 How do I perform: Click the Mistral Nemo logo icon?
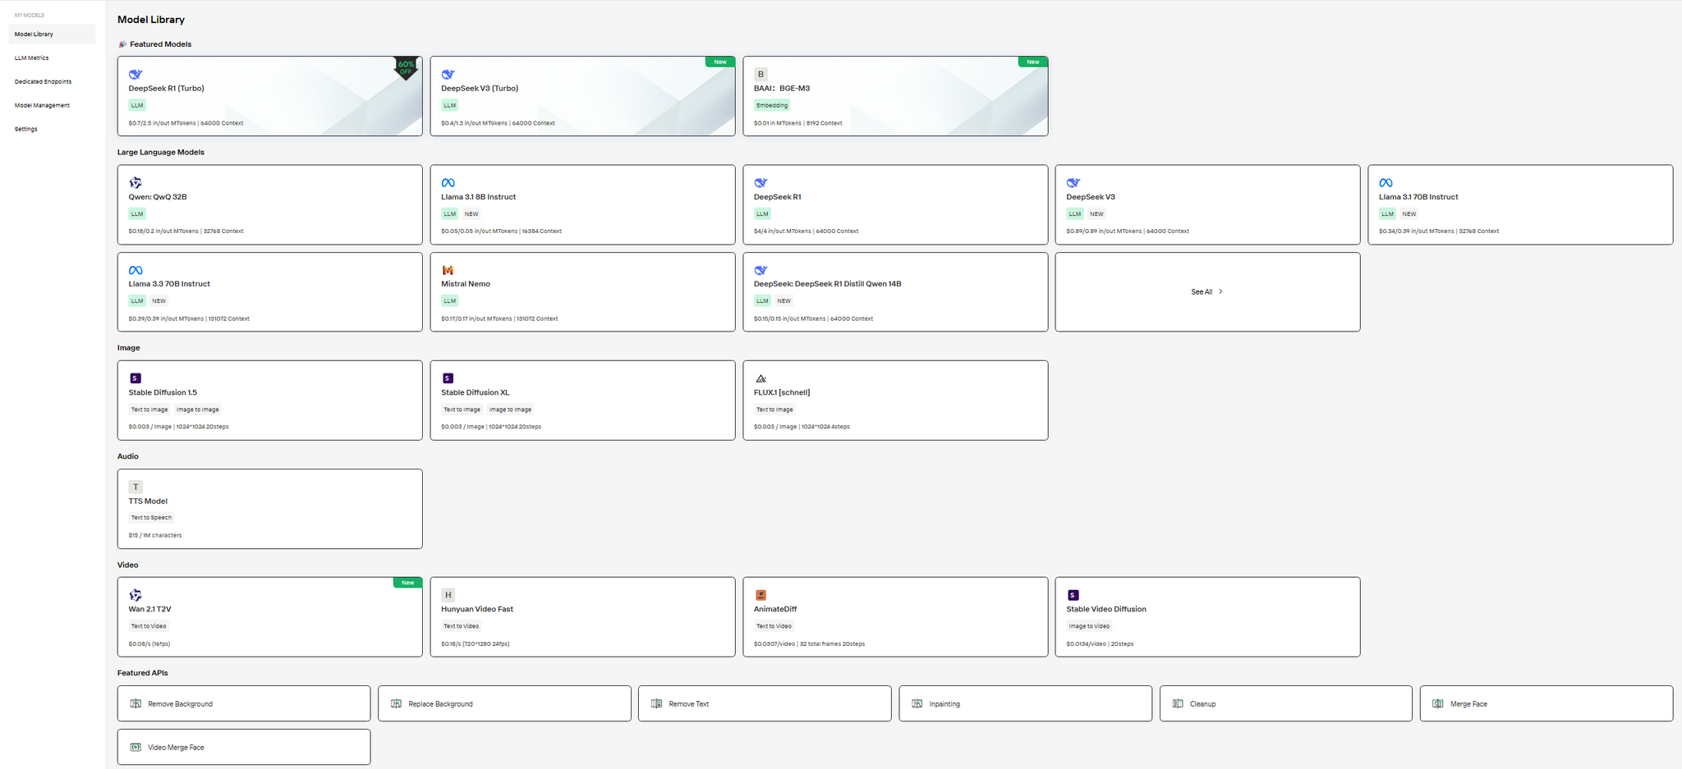click(448, 270)
